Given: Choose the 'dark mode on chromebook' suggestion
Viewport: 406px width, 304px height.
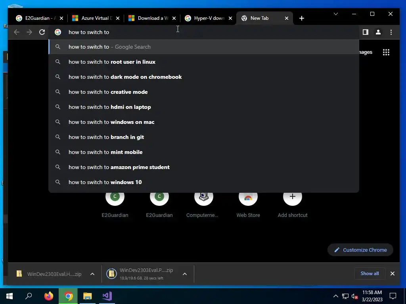Looking at the screenshot, I should click(203, 77).
